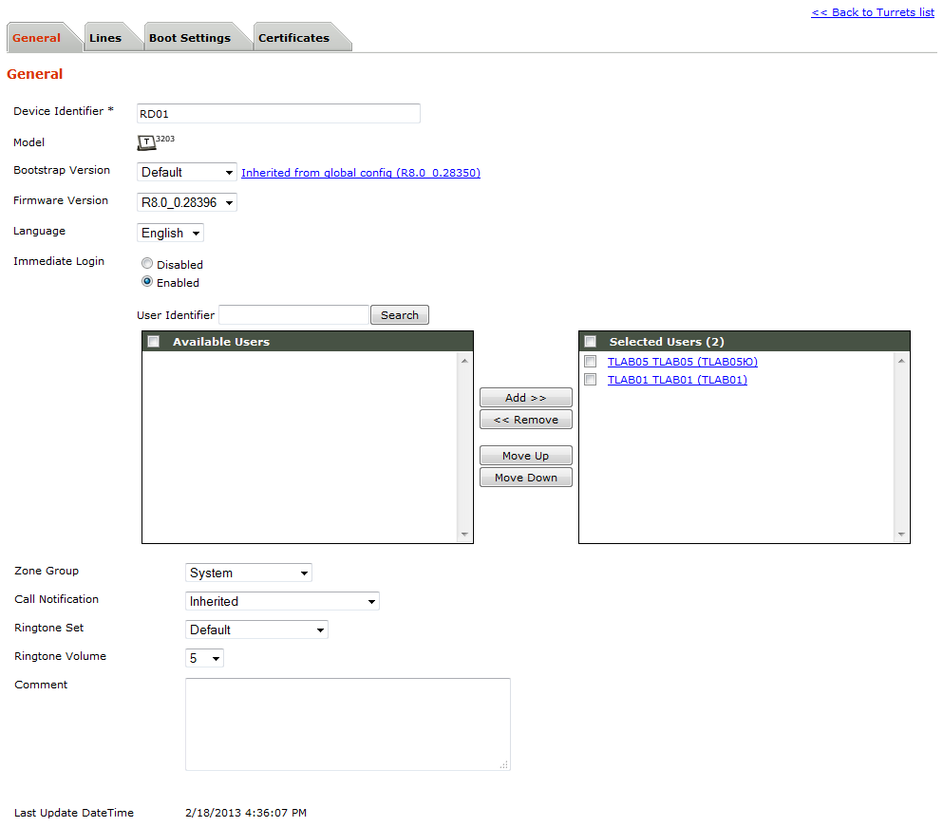Go back to Turrets list
Viewport: 943px width, 827px height.
(x=873, y=12)
